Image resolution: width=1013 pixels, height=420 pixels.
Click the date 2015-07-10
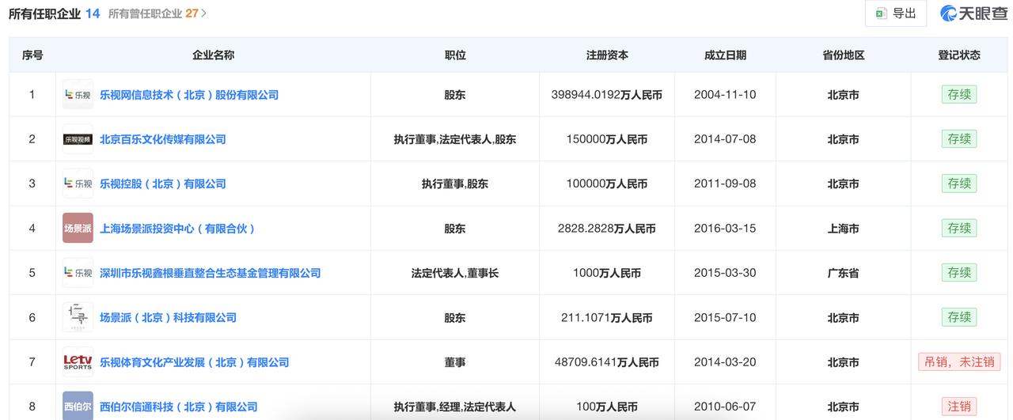click(725, 317)
